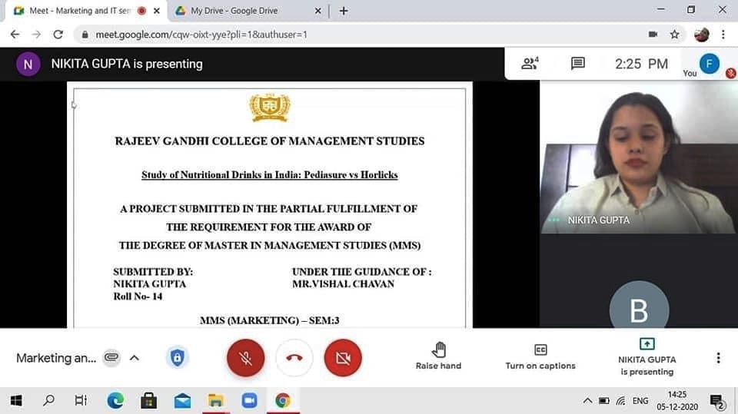This screenshot has width=738, height=414.
Task: Switch ENG input language
Action: point(640,401)
